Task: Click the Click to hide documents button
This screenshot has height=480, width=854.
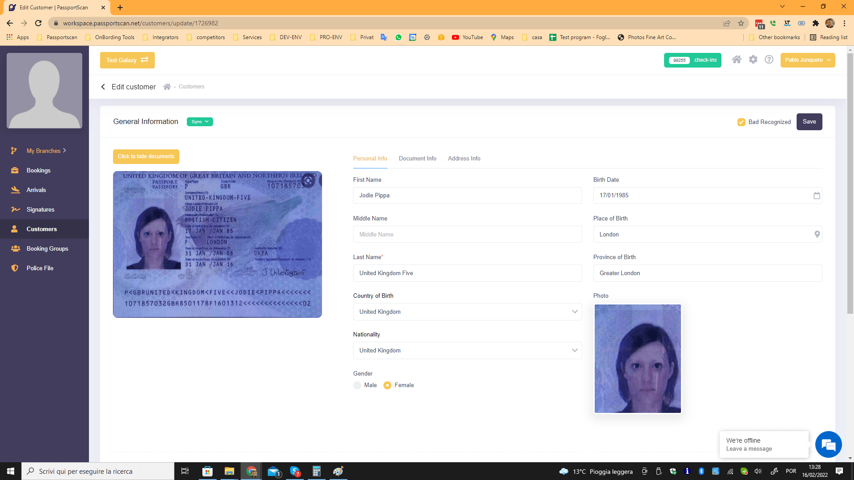Action: point(146,156)
